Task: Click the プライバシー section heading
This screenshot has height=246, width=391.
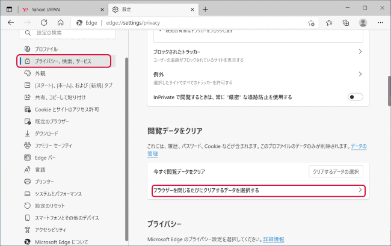Action: click(x=164, y=224)
